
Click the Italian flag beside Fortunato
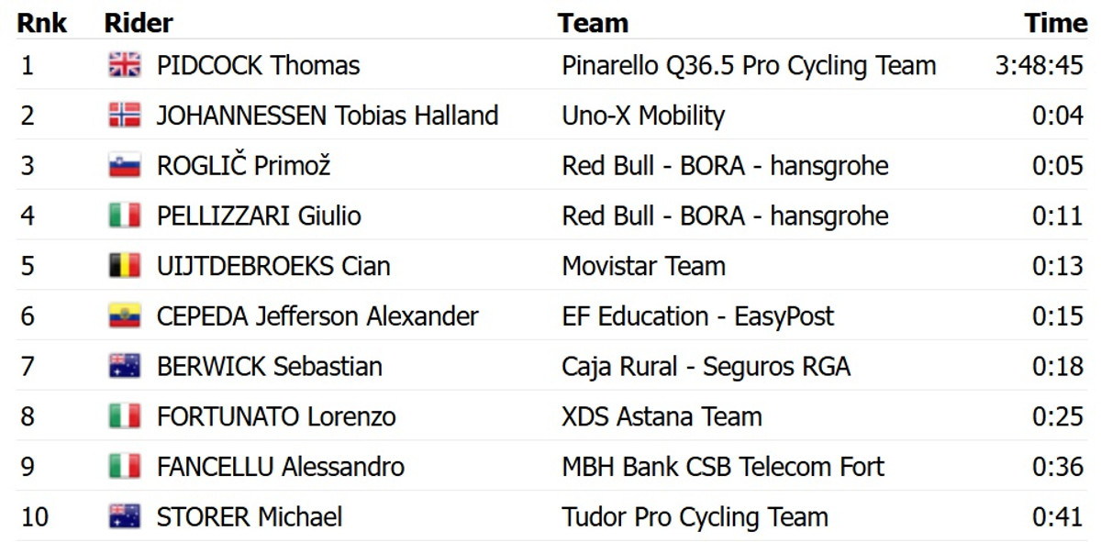[125, 416]
